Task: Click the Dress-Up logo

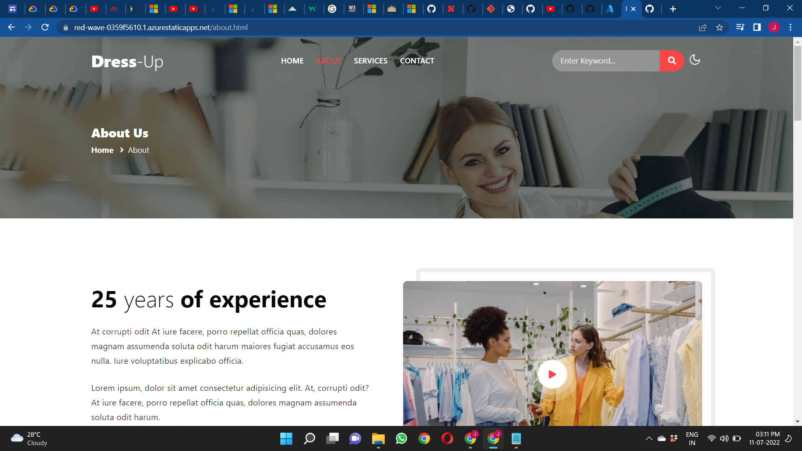Action: pyautogui.click(x=127, y=61)
